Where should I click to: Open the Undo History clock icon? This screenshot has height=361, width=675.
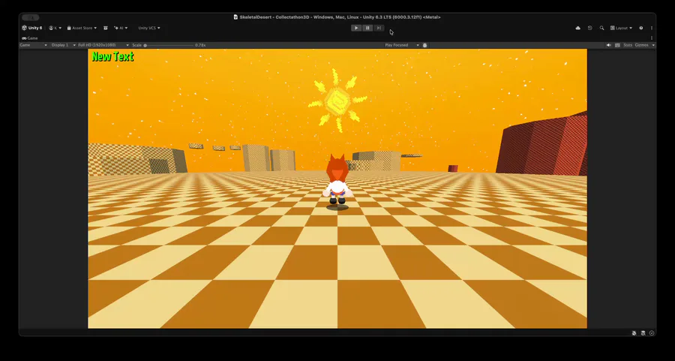589,28
